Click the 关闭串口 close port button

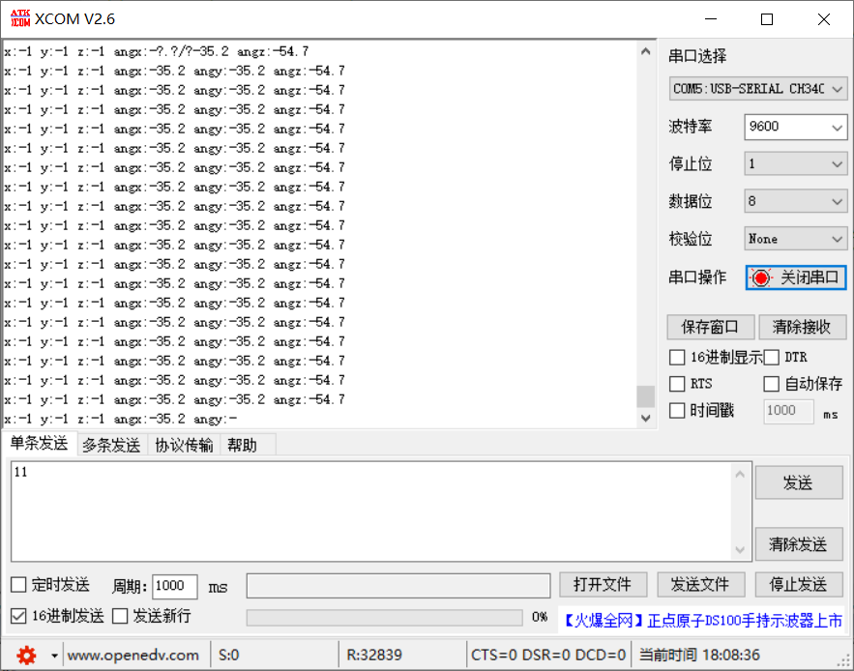(x=796, y=277)
